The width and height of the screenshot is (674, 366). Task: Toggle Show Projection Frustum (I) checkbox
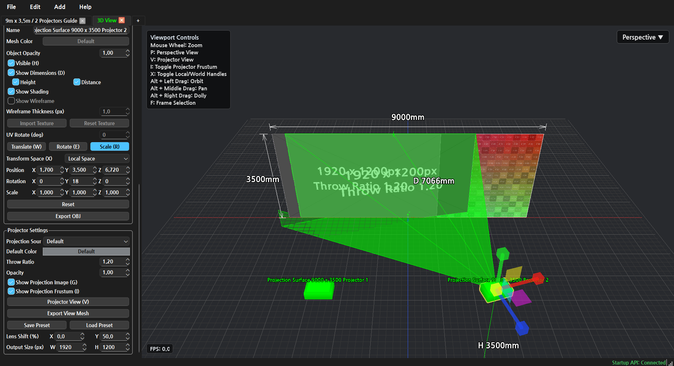11,291
